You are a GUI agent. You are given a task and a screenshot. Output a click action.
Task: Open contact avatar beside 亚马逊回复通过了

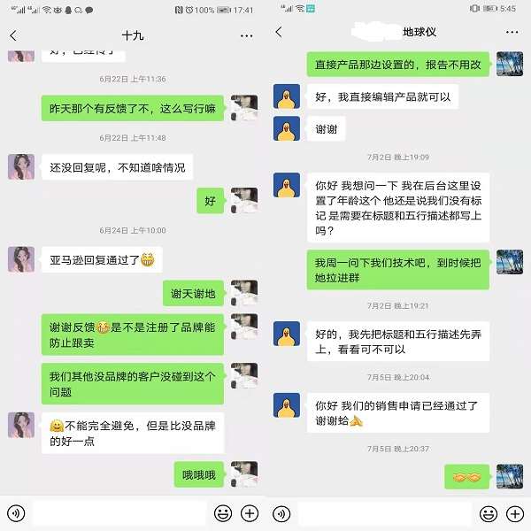[x=21, y=259]
